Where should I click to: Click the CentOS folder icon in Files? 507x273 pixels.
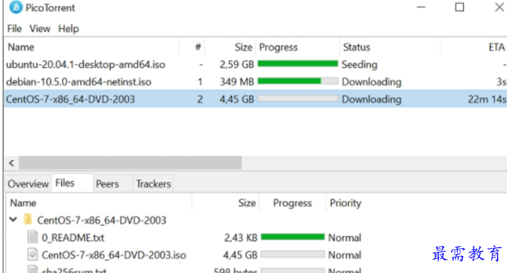(28, 220)
